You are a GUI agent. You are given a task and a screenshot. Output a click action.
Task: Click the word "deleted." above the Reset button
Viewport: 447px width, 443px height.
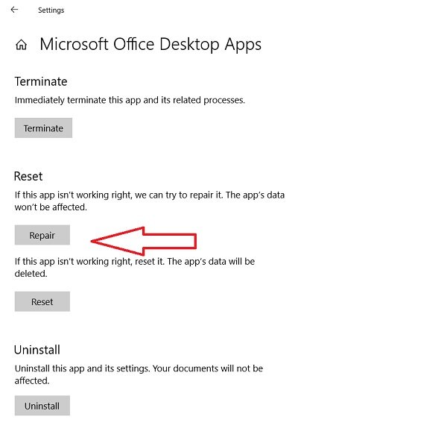click(31, 274)
